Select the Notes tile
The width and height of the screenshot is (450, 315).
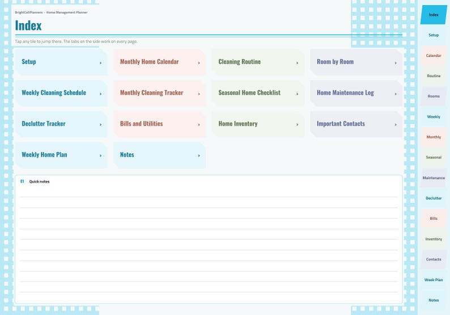click(160, 155)
